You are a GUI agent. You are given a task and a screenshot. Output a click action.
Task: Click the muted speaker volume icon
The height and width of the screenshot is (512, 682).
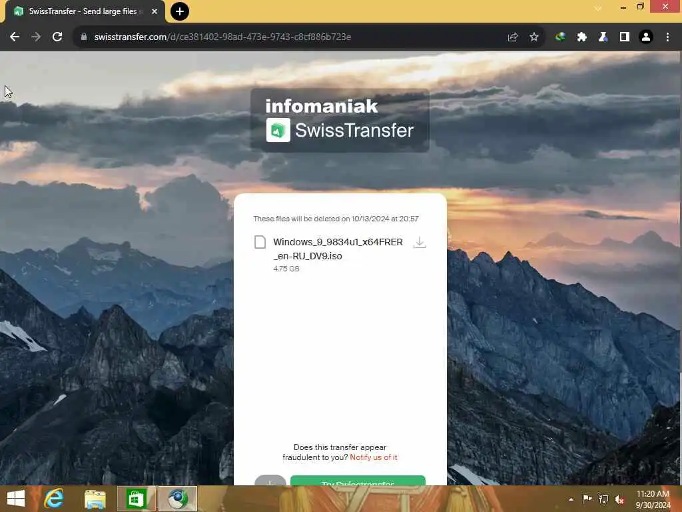pos(619,499)
